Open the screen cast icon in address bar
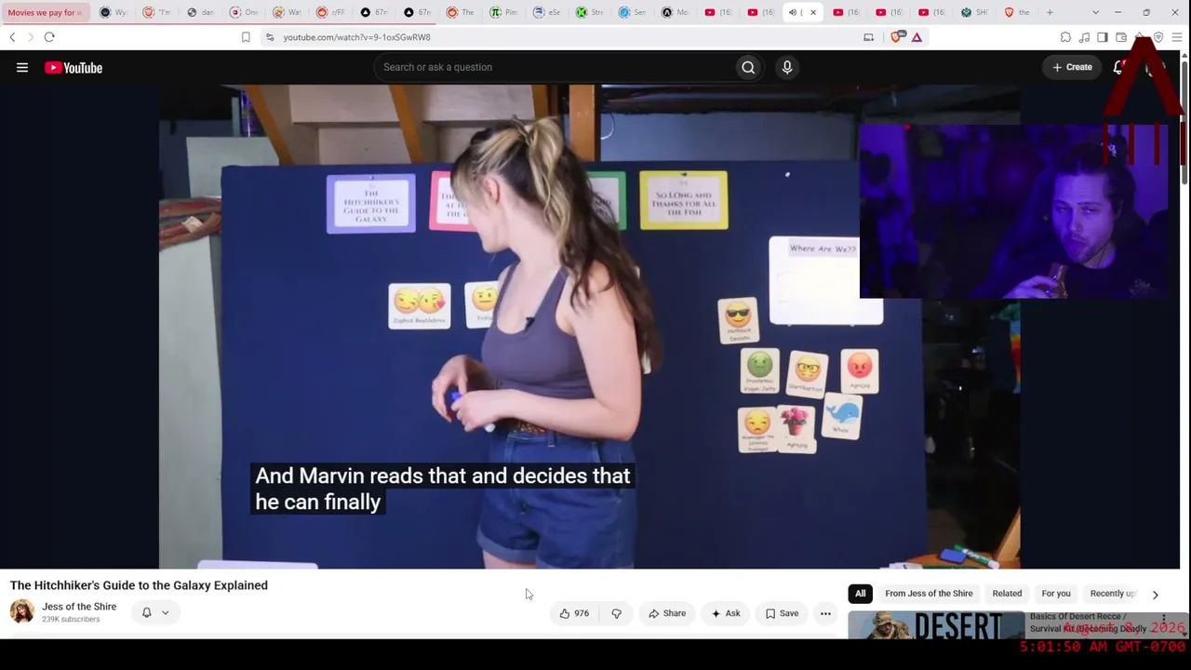This screenshot has height=670, width=1191. point(868,37)
